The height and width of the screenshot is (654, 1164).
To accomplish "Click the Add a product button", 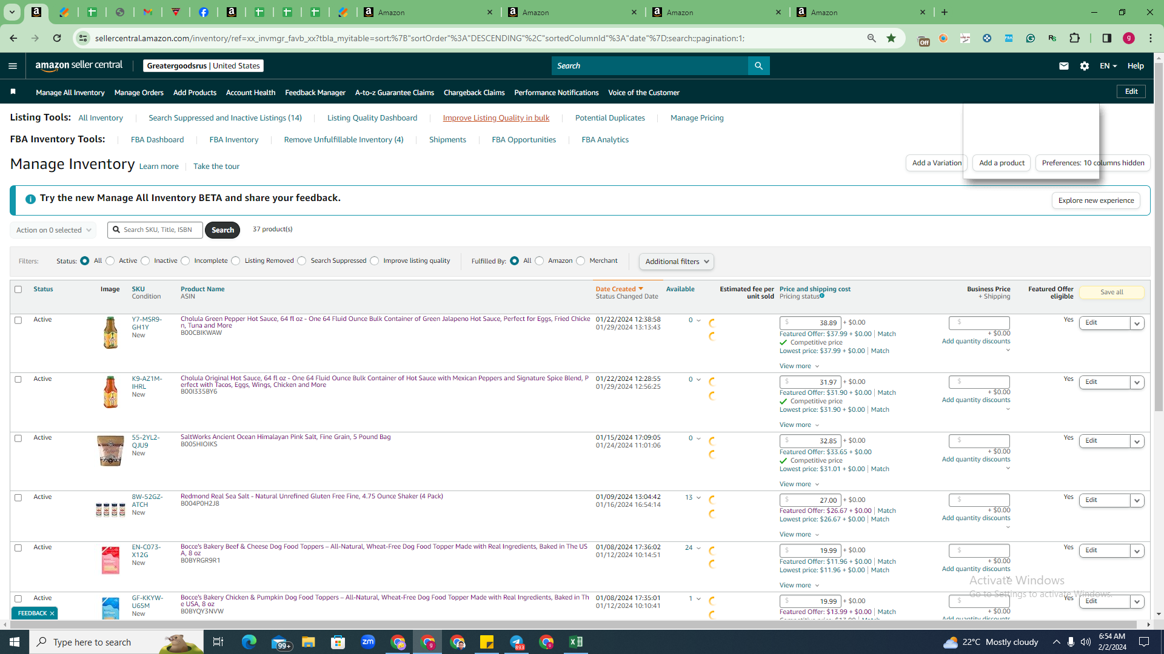I will tap(1002, 163).
